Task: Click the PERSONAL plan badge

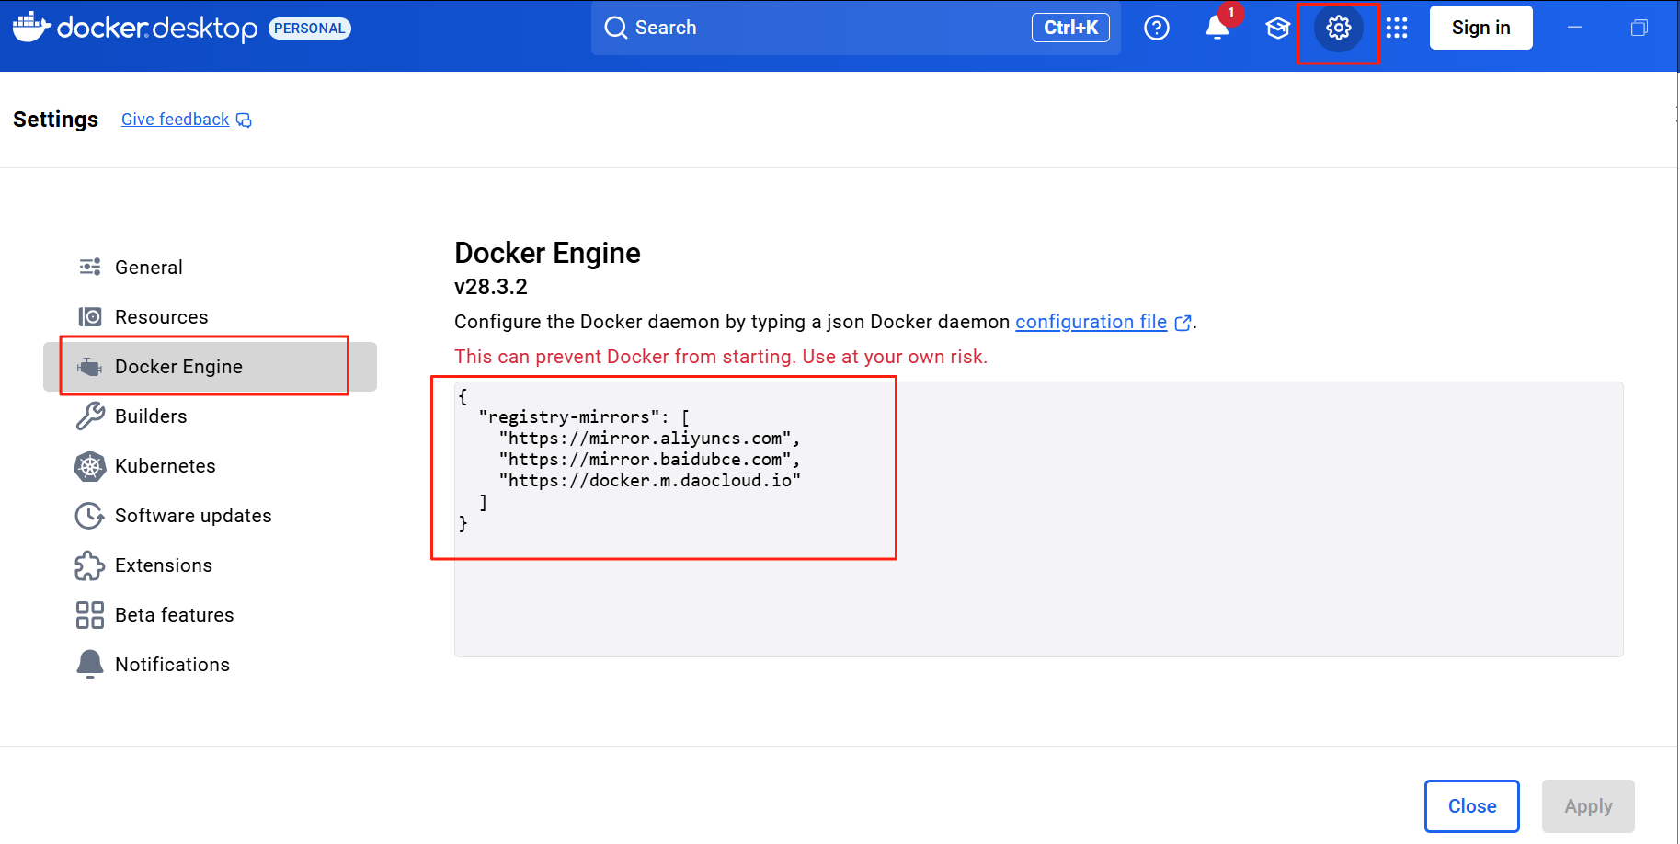Action: click(x=310, y=29)
